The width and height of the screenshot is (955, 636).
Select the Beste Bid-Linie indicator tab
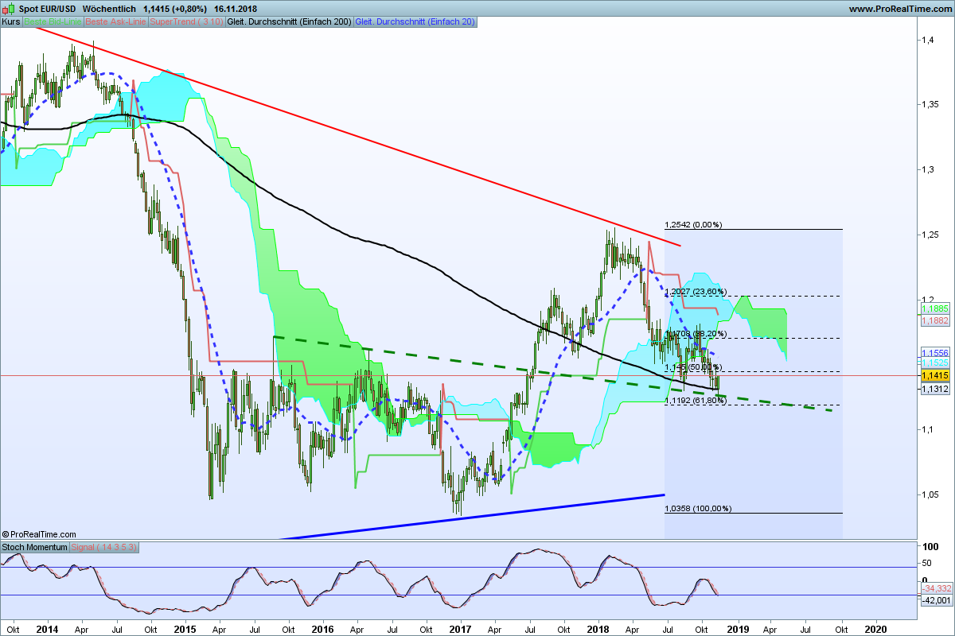[x=53, y=22]
